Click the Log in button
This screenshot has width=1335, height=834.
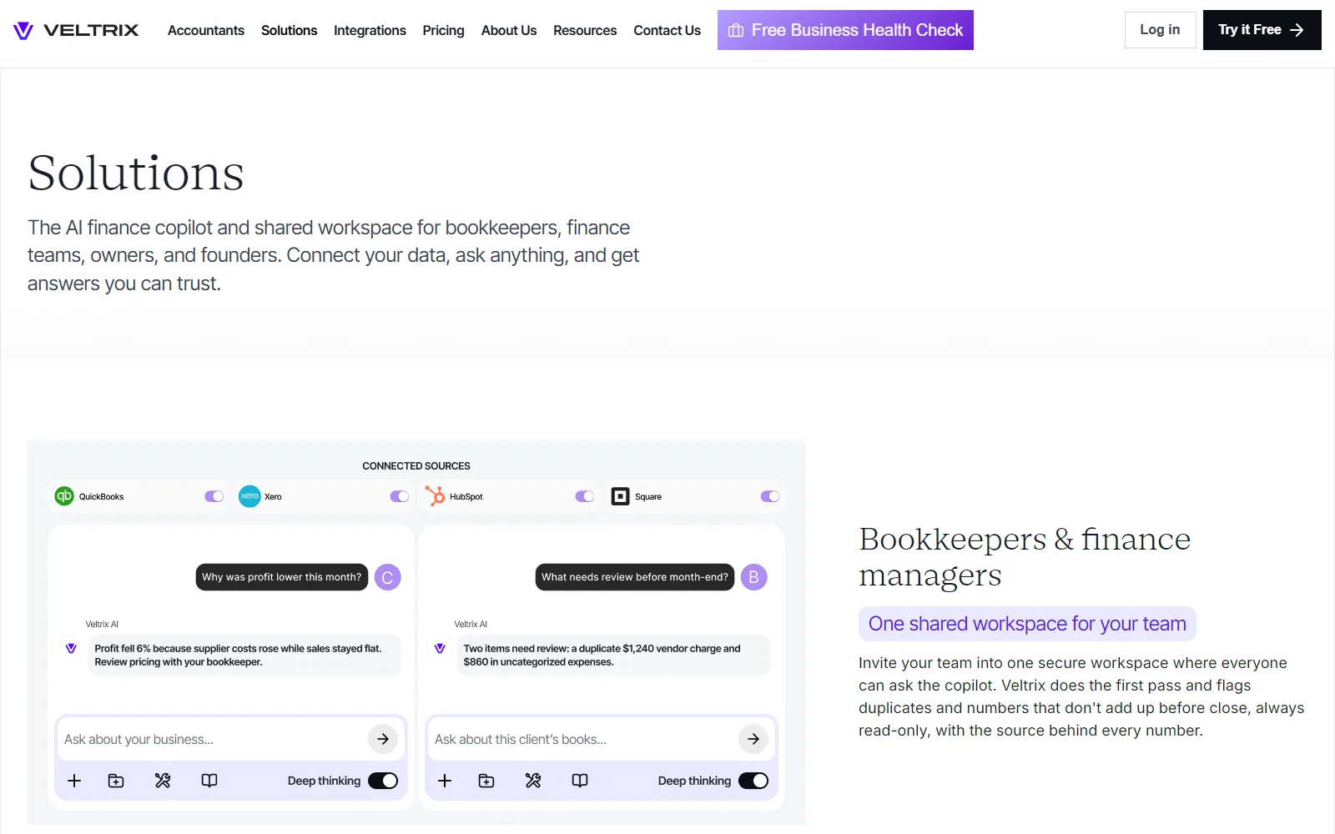coord(1160,30)
